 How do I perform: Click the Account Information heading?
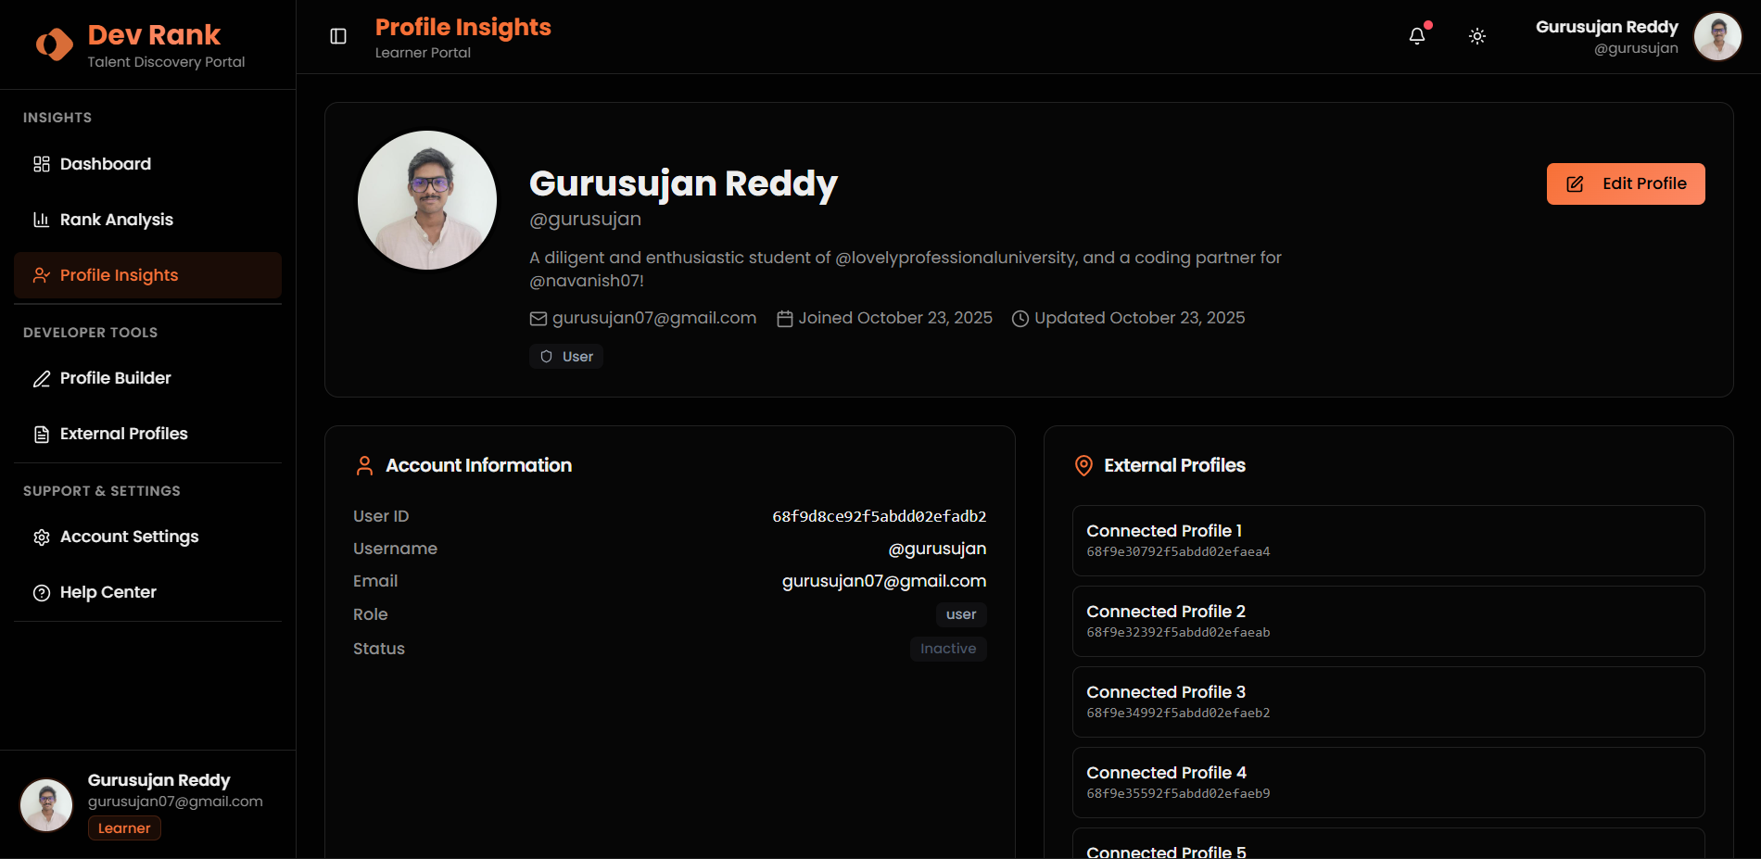point(478,465)
